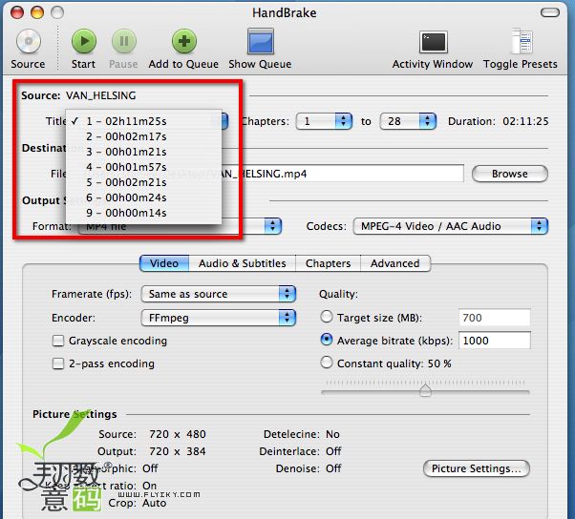Choose title 2 - 00h02m17s
Viewport: 575px width, 519px height.
point(143,136)
